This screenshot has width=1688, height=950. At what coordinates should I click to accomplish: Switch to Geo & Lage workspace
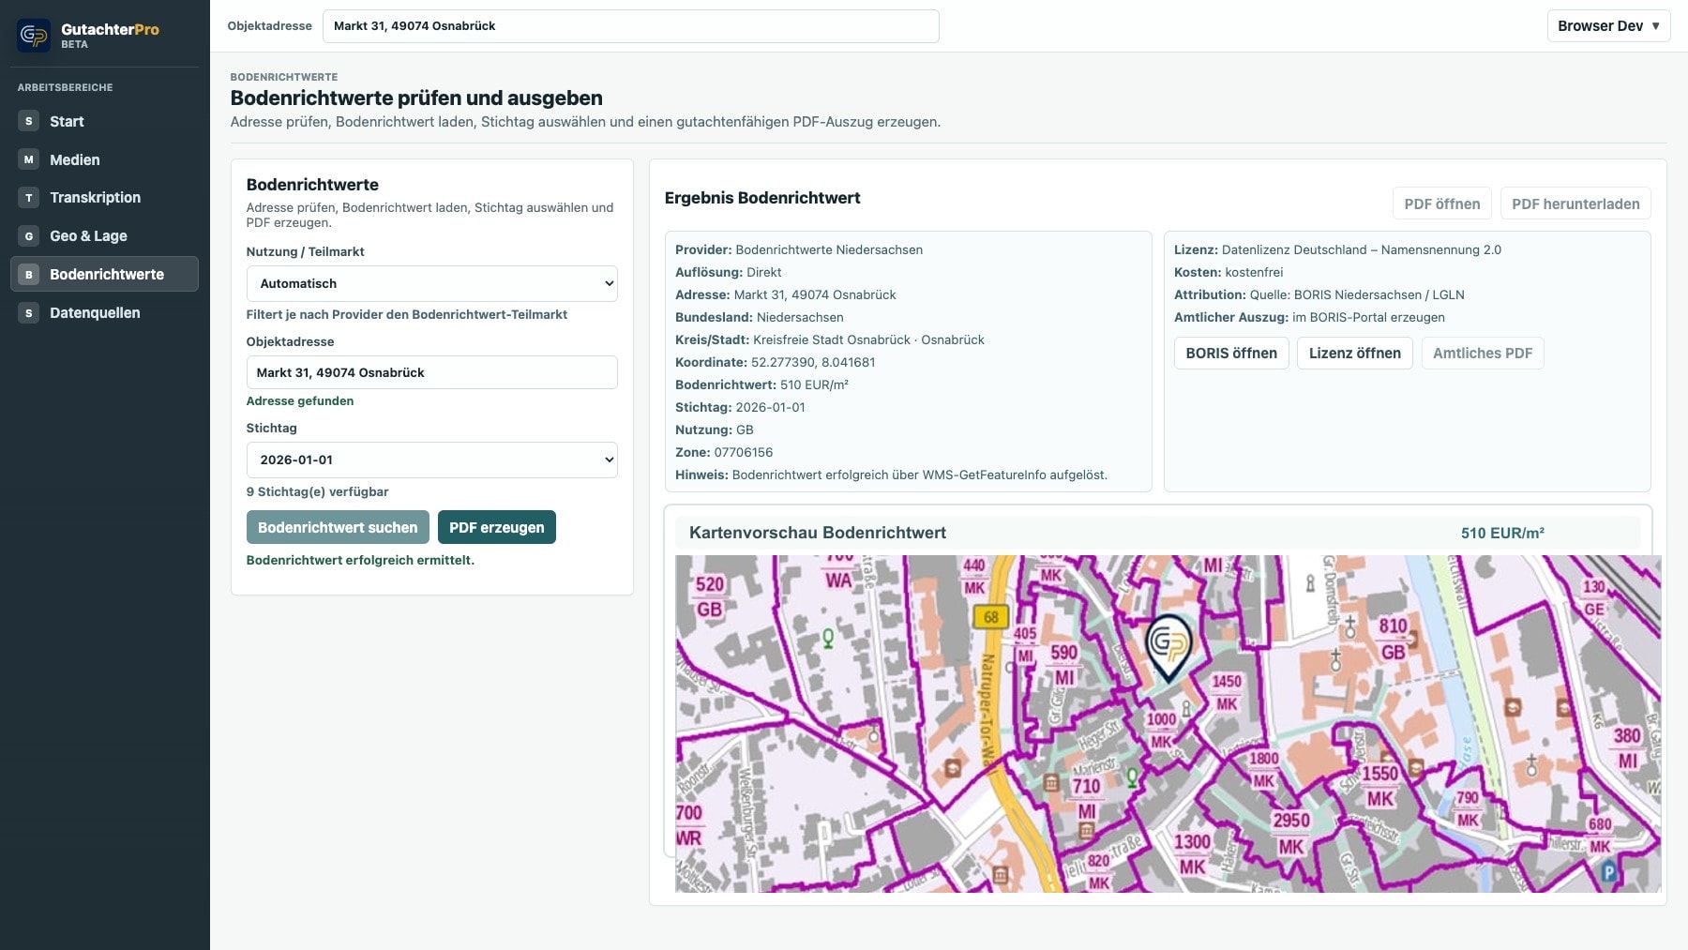105,236
